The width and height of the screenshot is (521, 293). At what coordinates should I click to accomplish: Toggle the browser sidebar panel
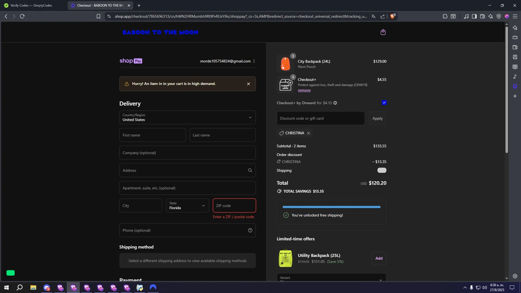[x=474, y=16]
